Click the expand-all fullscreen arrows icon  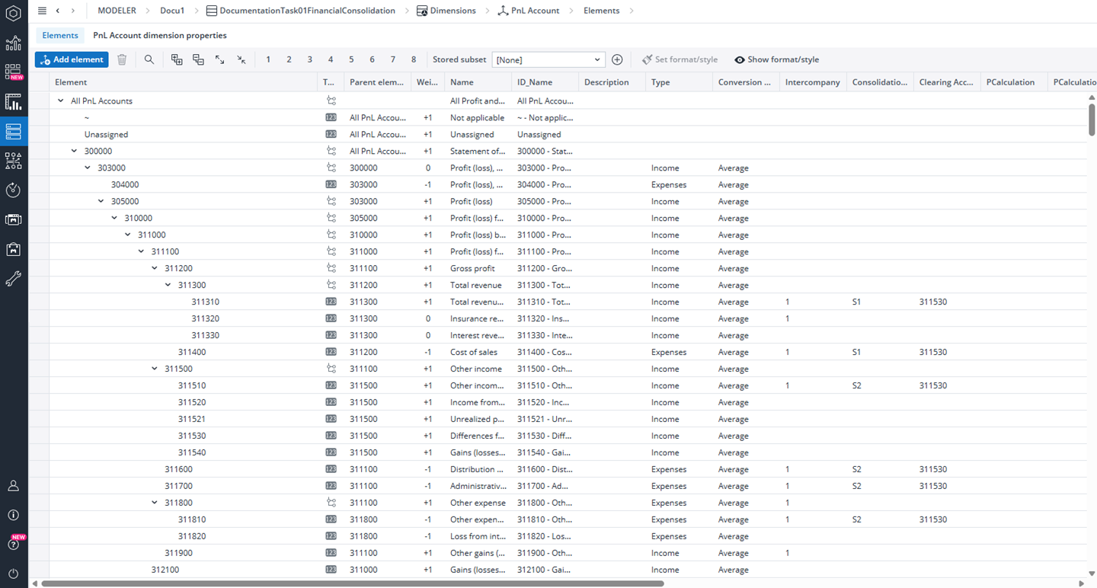pos(219,59)
